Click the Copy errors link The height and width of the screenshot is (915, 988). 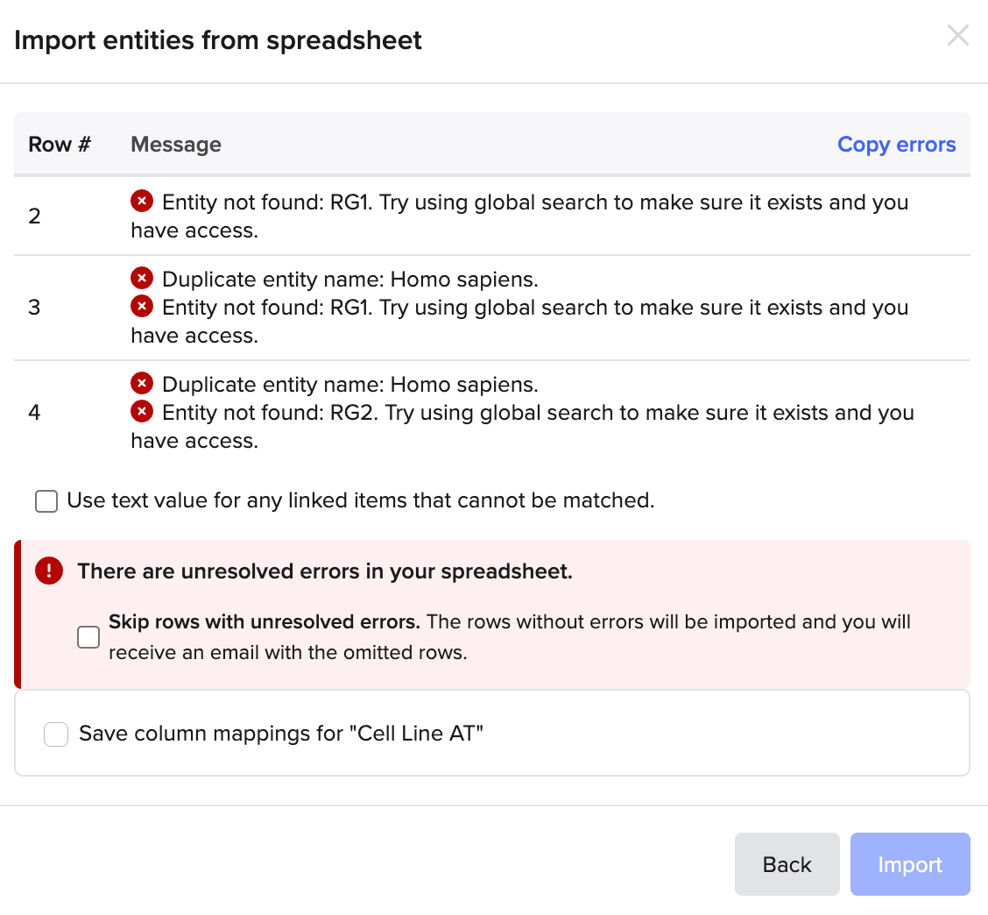(896, 145)
